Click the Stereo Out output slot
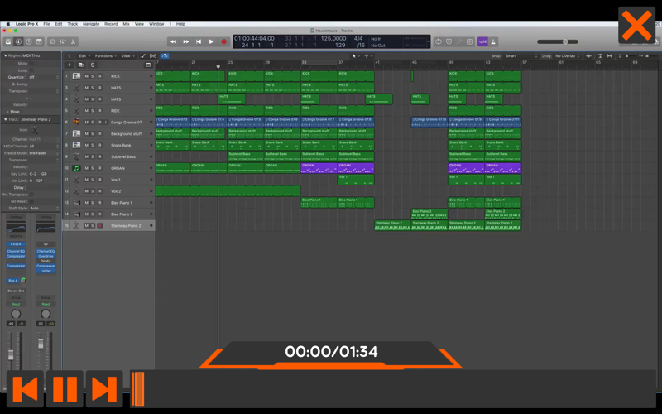The width and height of the screenshot is (662, 414). coord(16,291)
